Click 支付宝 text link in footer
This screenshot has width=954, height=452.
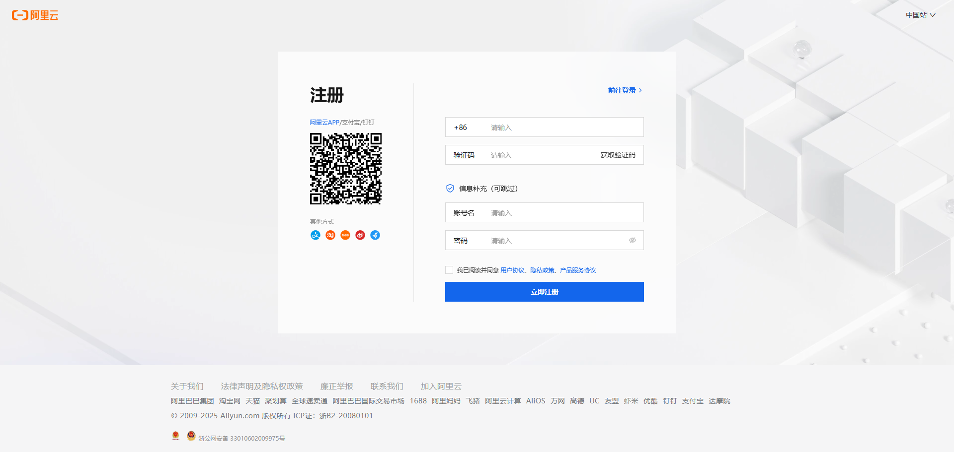(x=693, y=401)
